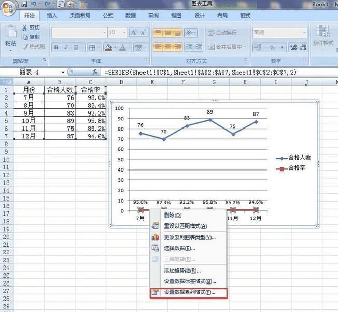This screenshot has width=338, height=312.
Task: Open the number format 常规 dropdown
Action: [x=304, y=33]
